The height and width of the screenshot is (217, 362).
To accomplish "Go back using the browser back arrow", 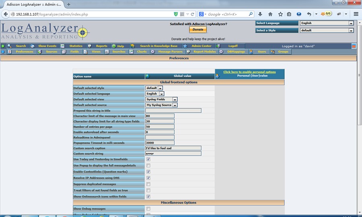I will pos(6,14).
